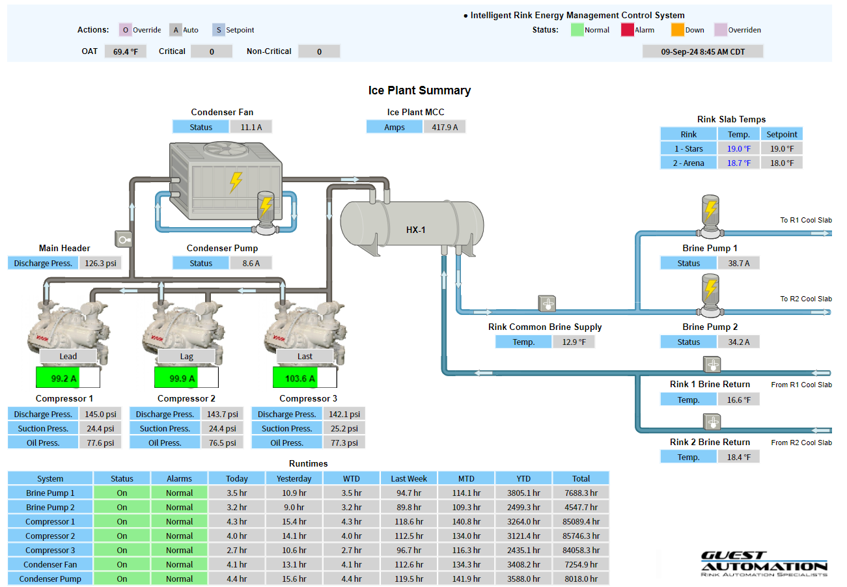Click the main header pressure sensor icon
The width and height of the screenshot is (847, 587).
[x=123, y=239]
